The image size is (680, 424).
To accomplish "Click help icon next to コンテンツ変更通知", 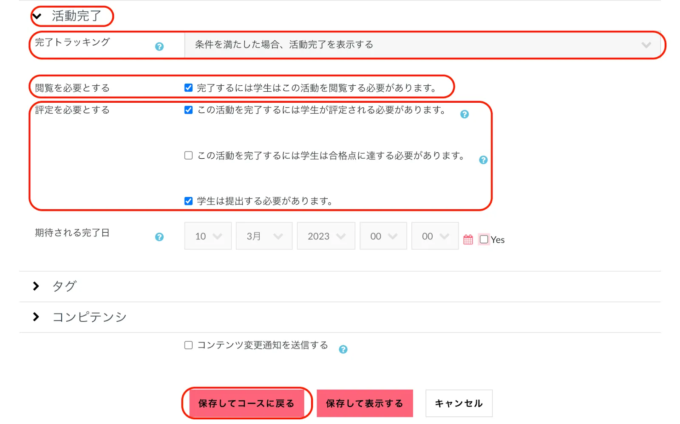I will point(343,349).
